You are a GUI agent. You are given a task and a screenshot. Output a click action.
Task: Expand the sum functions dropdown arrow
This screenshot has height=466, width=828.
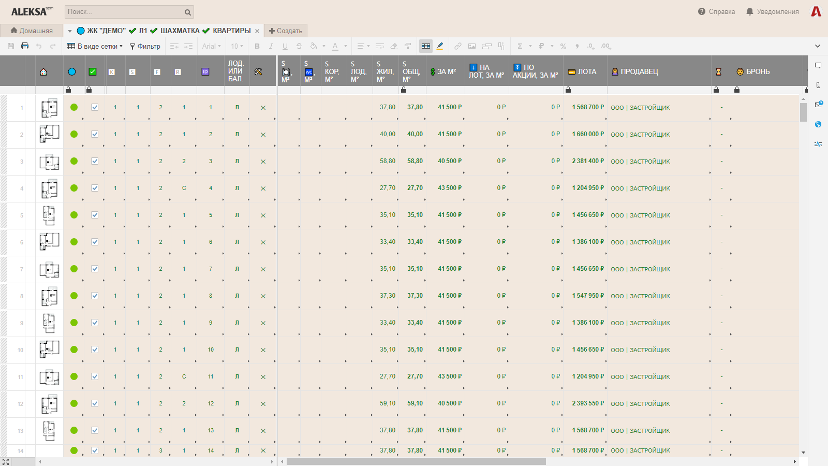pos(530,46)
